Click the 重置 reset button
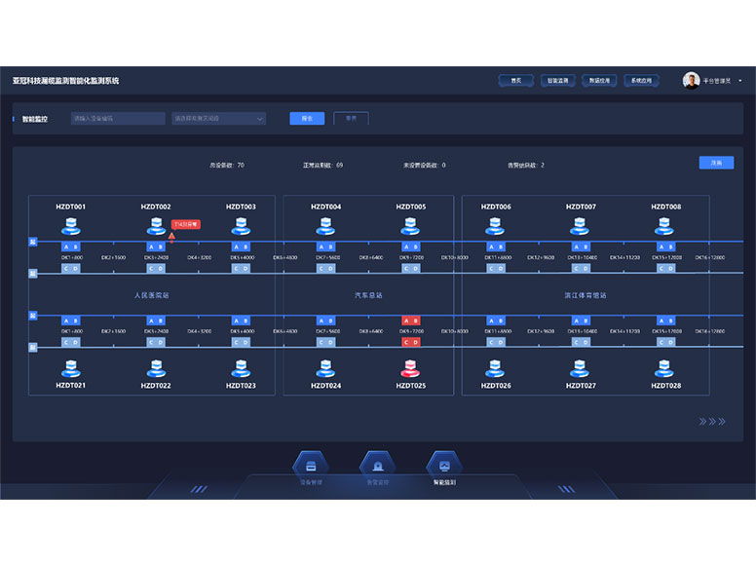 coord(351,119)
